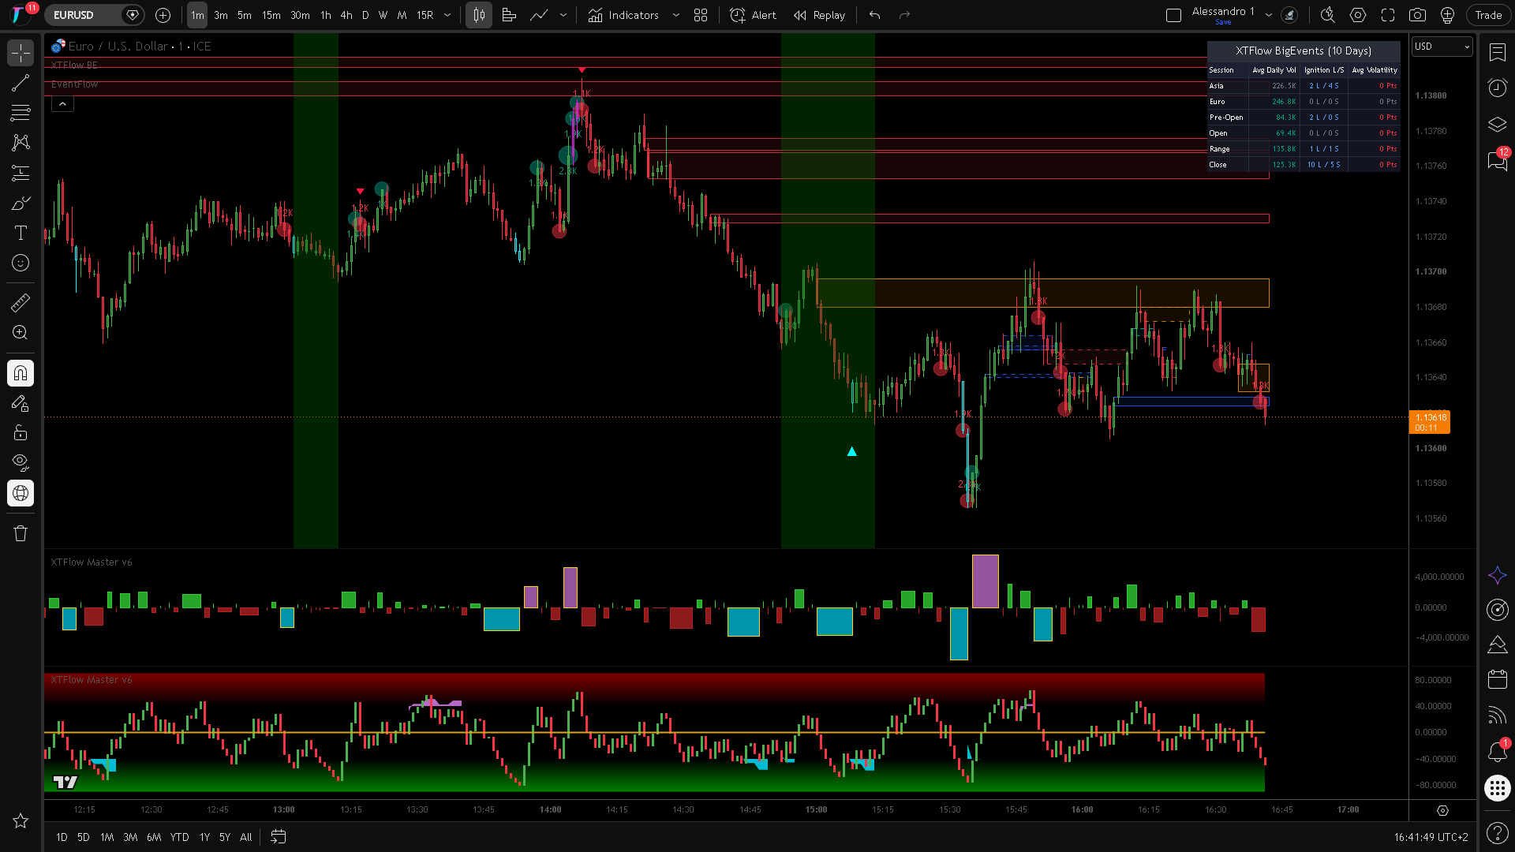The width and height of the screenshot is (1515, 852).
Task: Select the brush drawing tool
Action: point(21,203)
